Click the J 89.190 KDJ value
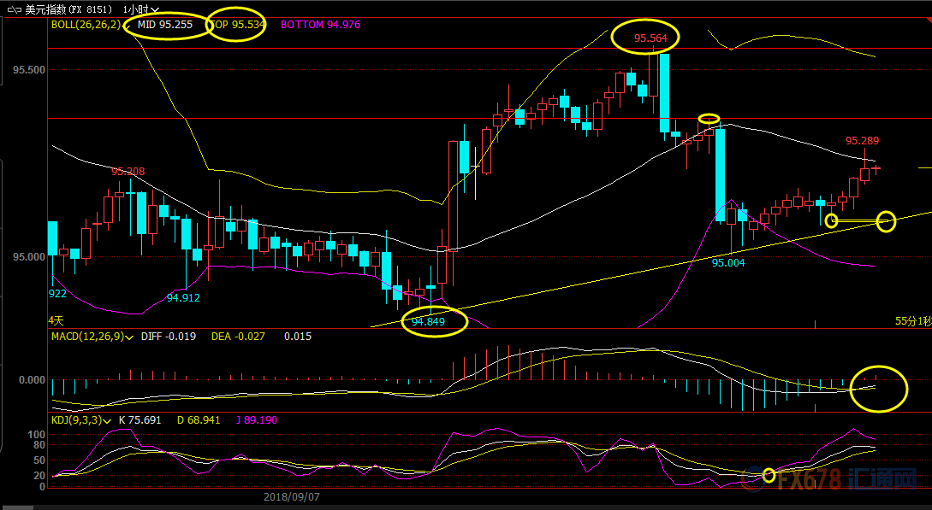The width and height of the screenshot is (932, 510). [257, 420]
